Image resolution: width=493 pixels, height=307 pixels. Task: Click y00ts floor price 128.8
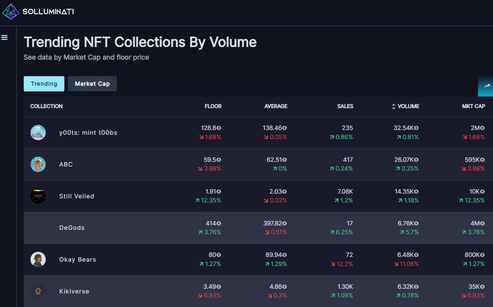210,128
